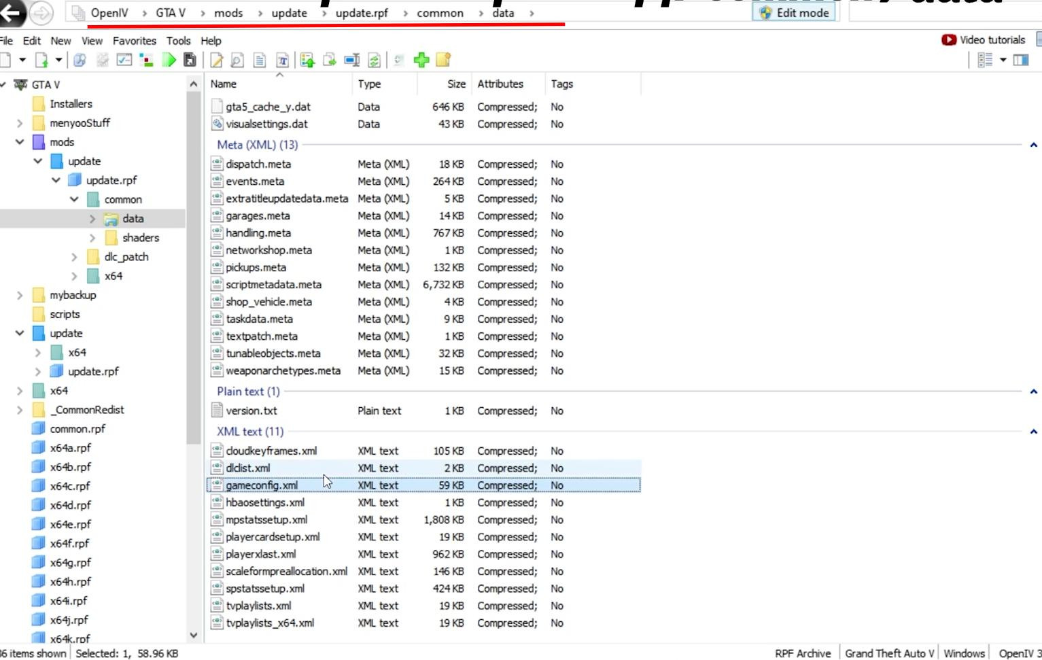
Task: Click the 'common' breadcrumb segment
Action: 440,13
